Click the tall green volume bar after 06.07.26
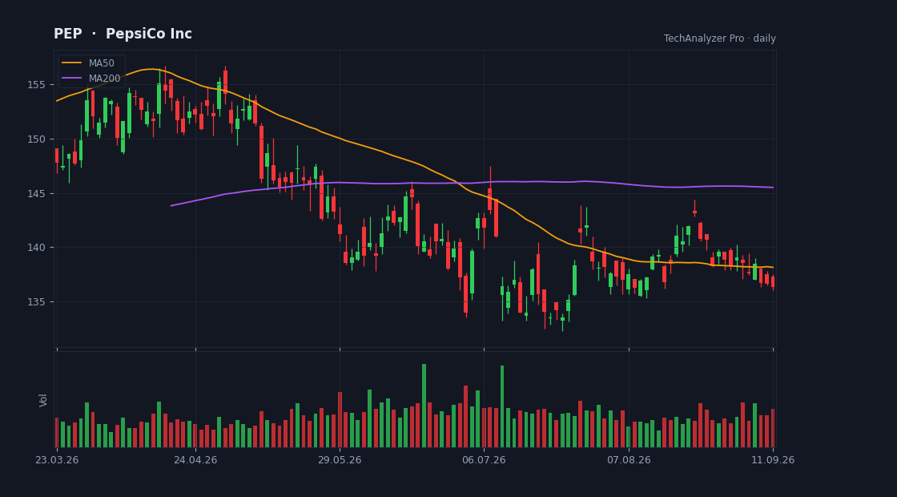This screenshot has height=497, width=897. coord(502,406)
